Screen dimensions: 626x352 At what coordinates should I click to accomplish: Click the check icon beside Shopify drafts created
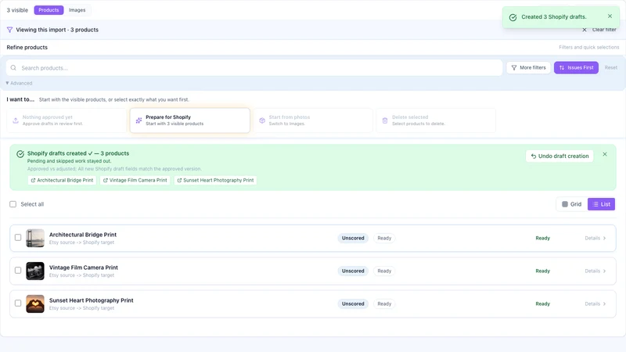click(x=20, y=154)
